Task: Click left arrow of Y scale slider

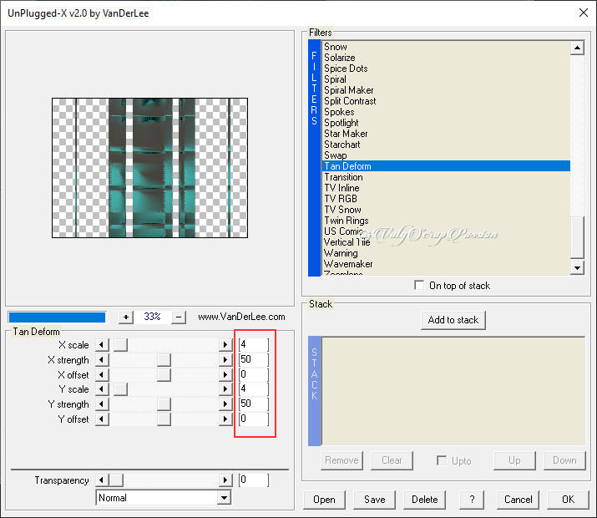Action: pyautogui.click(x=102, y=389)
